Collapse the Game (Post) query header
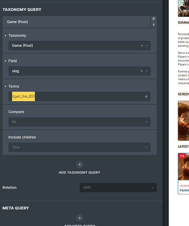189x226 pixels. [x=77, y=22]
